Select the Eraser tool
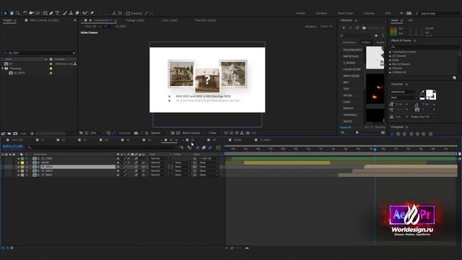 pyautogui.click(x=77, y=13)
